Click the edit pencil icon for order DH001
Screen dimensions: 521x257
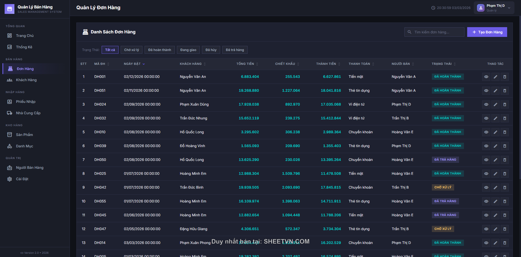(x=495, y=77)
